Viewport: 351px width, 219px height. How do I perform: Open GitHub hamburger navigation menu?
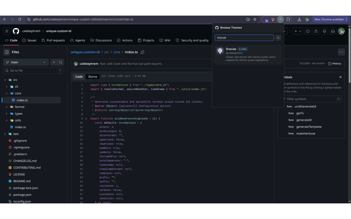[7, 31]
